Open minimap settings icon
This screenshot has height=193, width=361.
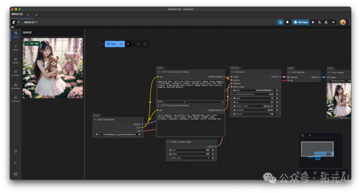303,135
